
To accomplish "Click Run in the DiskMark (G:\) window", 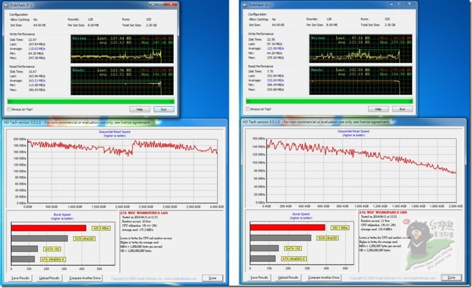I will (x=403, y=109).
